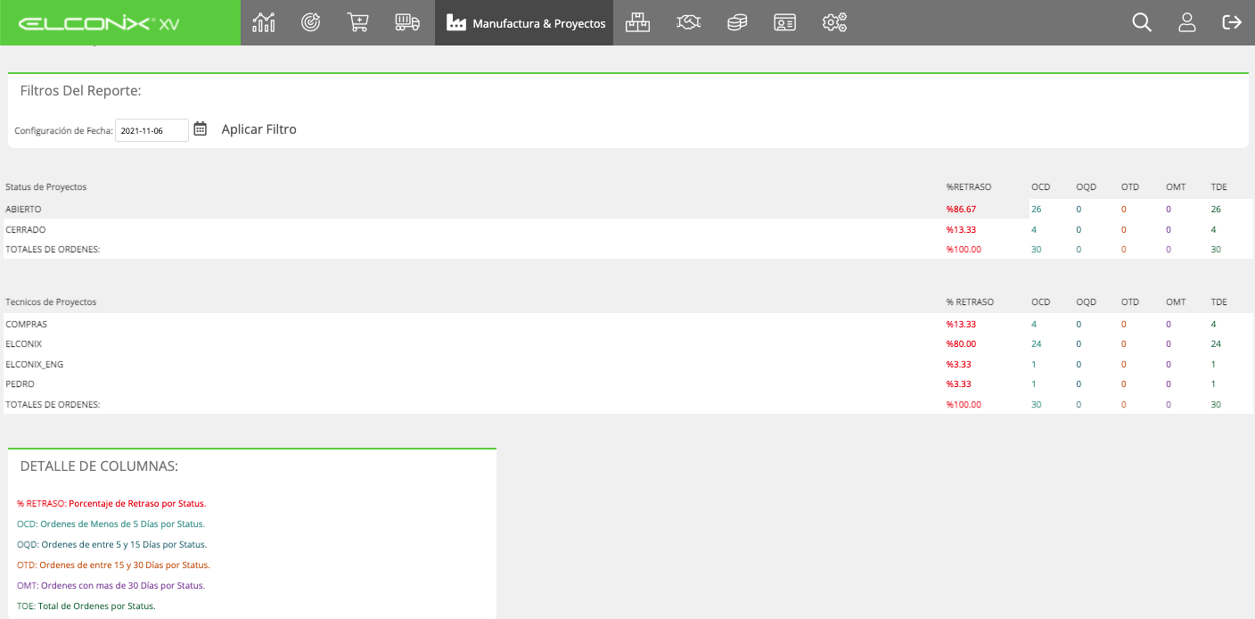Click the % RETRASO legend description line
This screenshot has width=1255, height=619.
tap(111, 504)
